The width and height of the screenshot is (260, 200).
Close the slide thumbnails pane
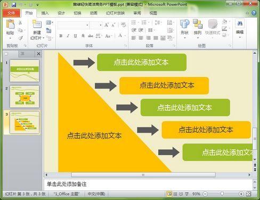[38, 54]
